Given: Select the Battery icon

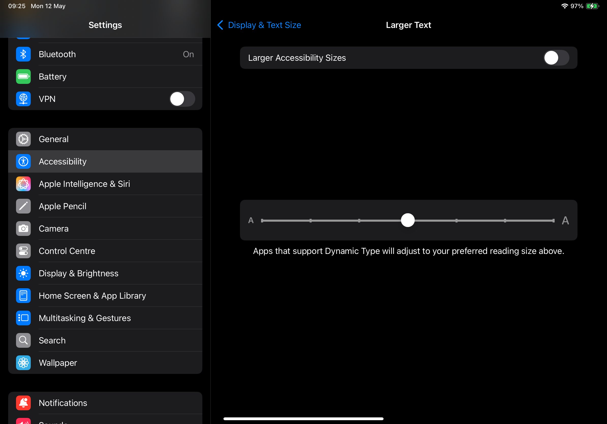Looking at the screenshot, I should [23, 77].
